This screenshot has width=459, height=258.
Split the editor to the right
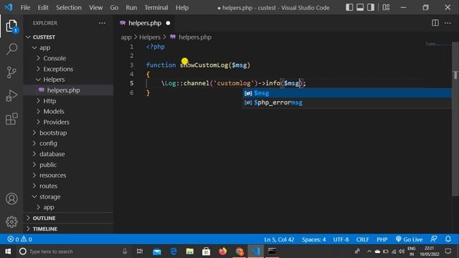(435, 23)
